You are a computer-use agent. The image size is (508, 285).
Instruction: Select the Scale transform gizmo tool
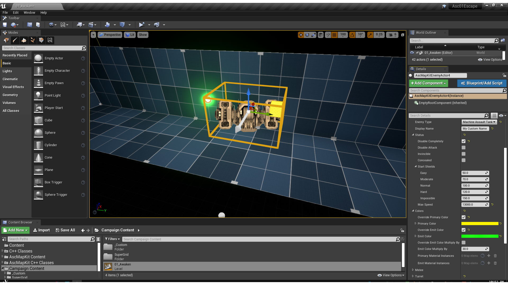pyautogui.click(x=314, y=35)
